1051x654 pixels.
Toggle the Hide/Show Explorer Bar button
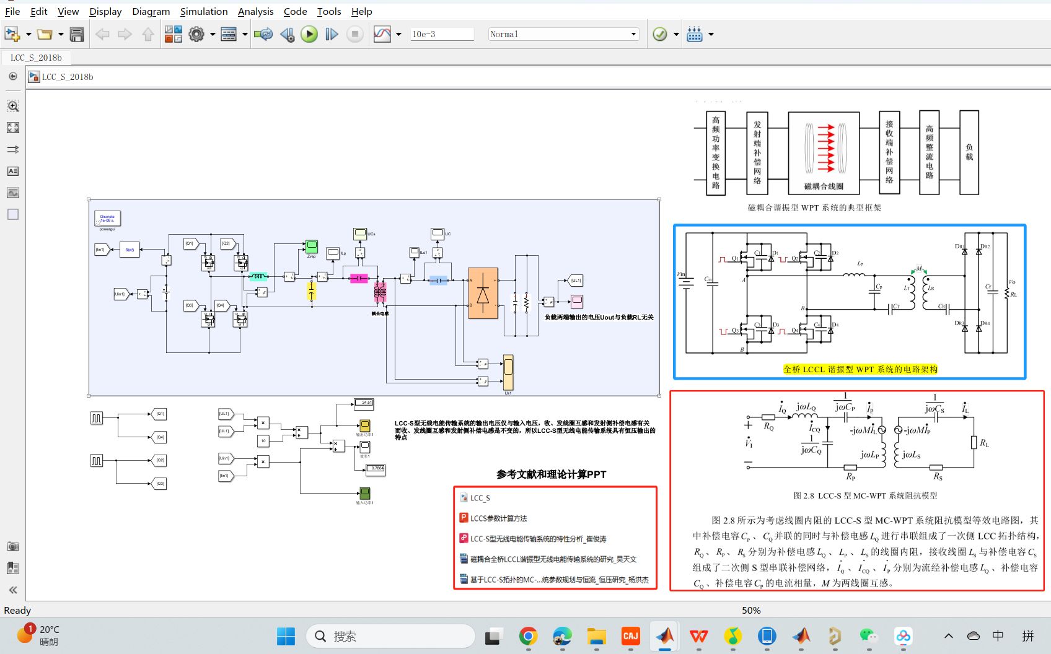pyautogui.click(x=12, y=76)
